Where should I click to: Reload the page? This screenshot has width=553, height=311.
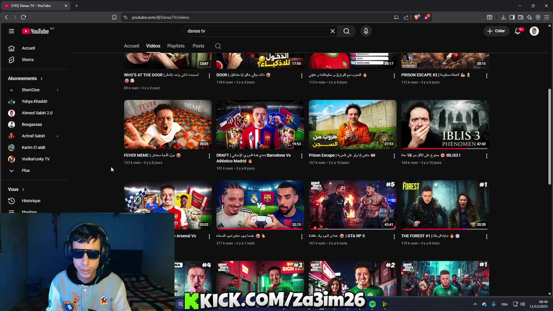click(23, 17)
